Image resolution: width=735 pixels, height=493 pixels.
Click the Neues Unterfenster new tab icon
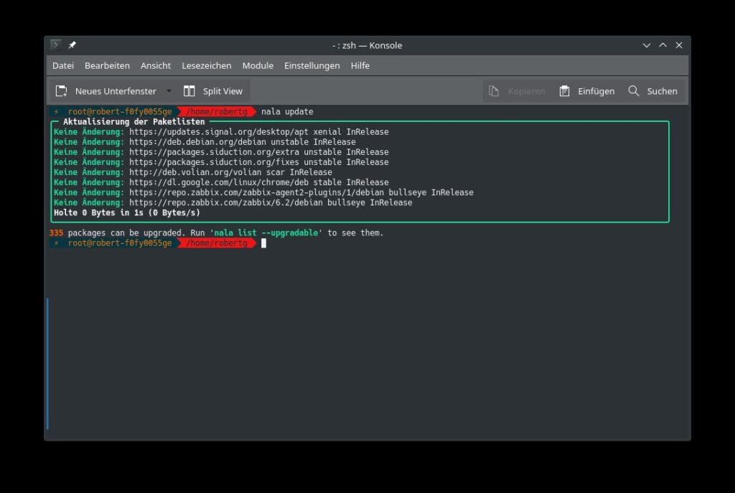(62, 91)
